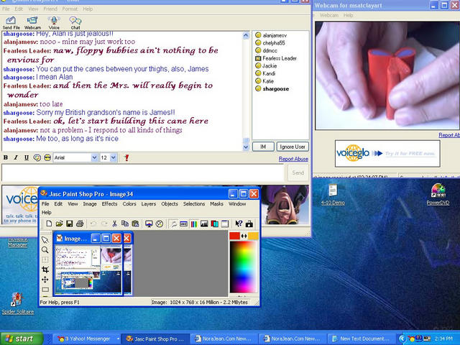Open Effects menu in Paint Shop Pro
460x345 pixels.
click(x=109, y=204)
